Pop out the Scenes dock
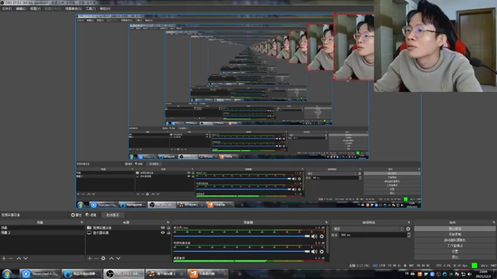 point(82,223)
